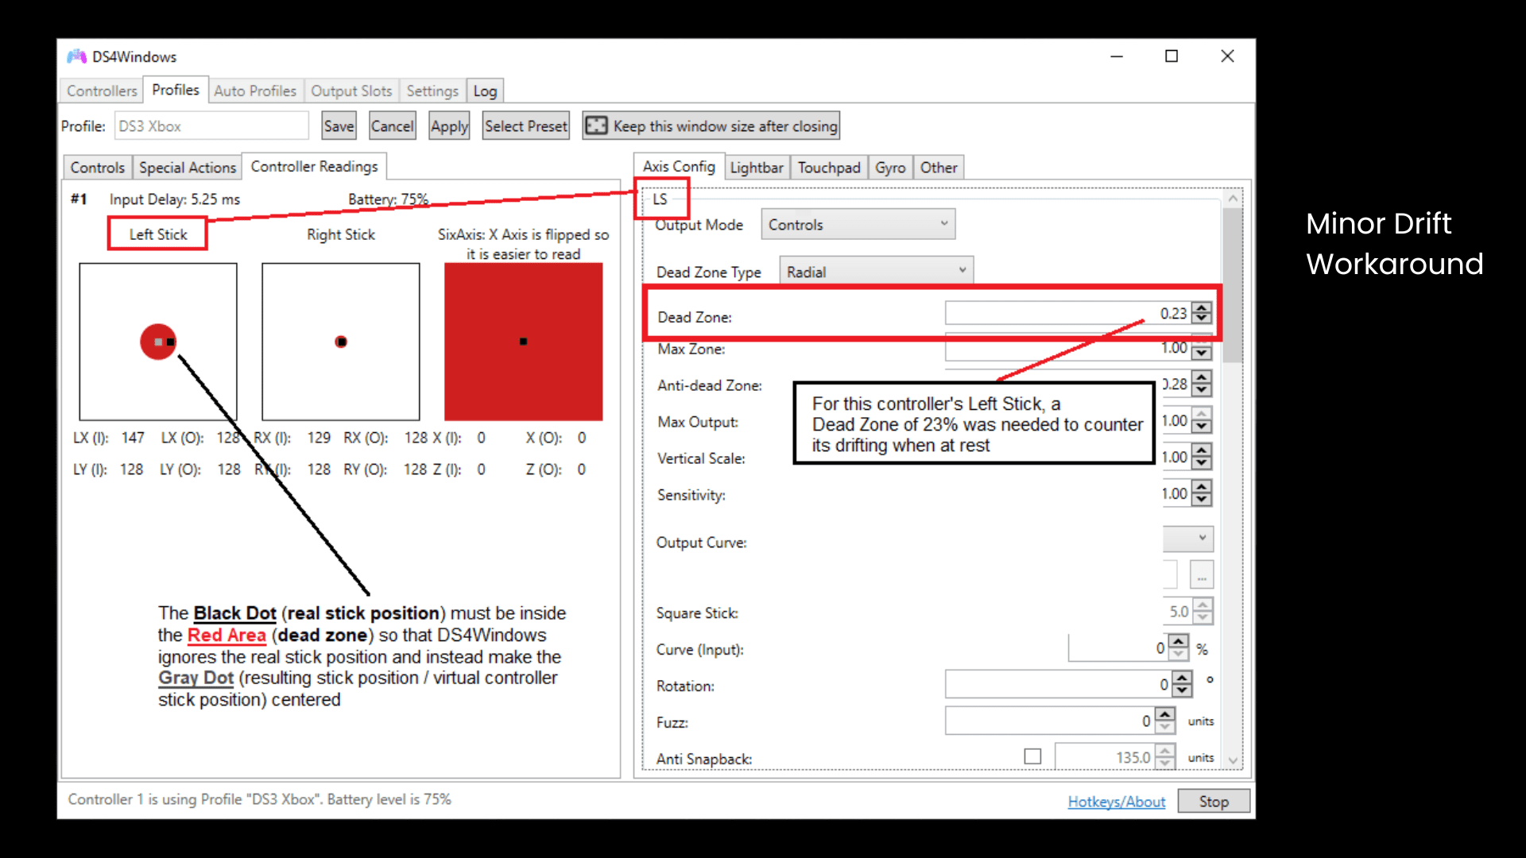Open the Output Slots tab
Image resolution: width=1526 pixels, height=858 pixels.
coord(351,91)
